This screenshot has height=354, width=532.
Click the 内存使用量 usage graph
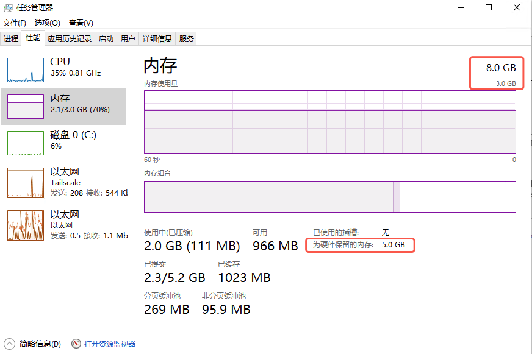329,122
